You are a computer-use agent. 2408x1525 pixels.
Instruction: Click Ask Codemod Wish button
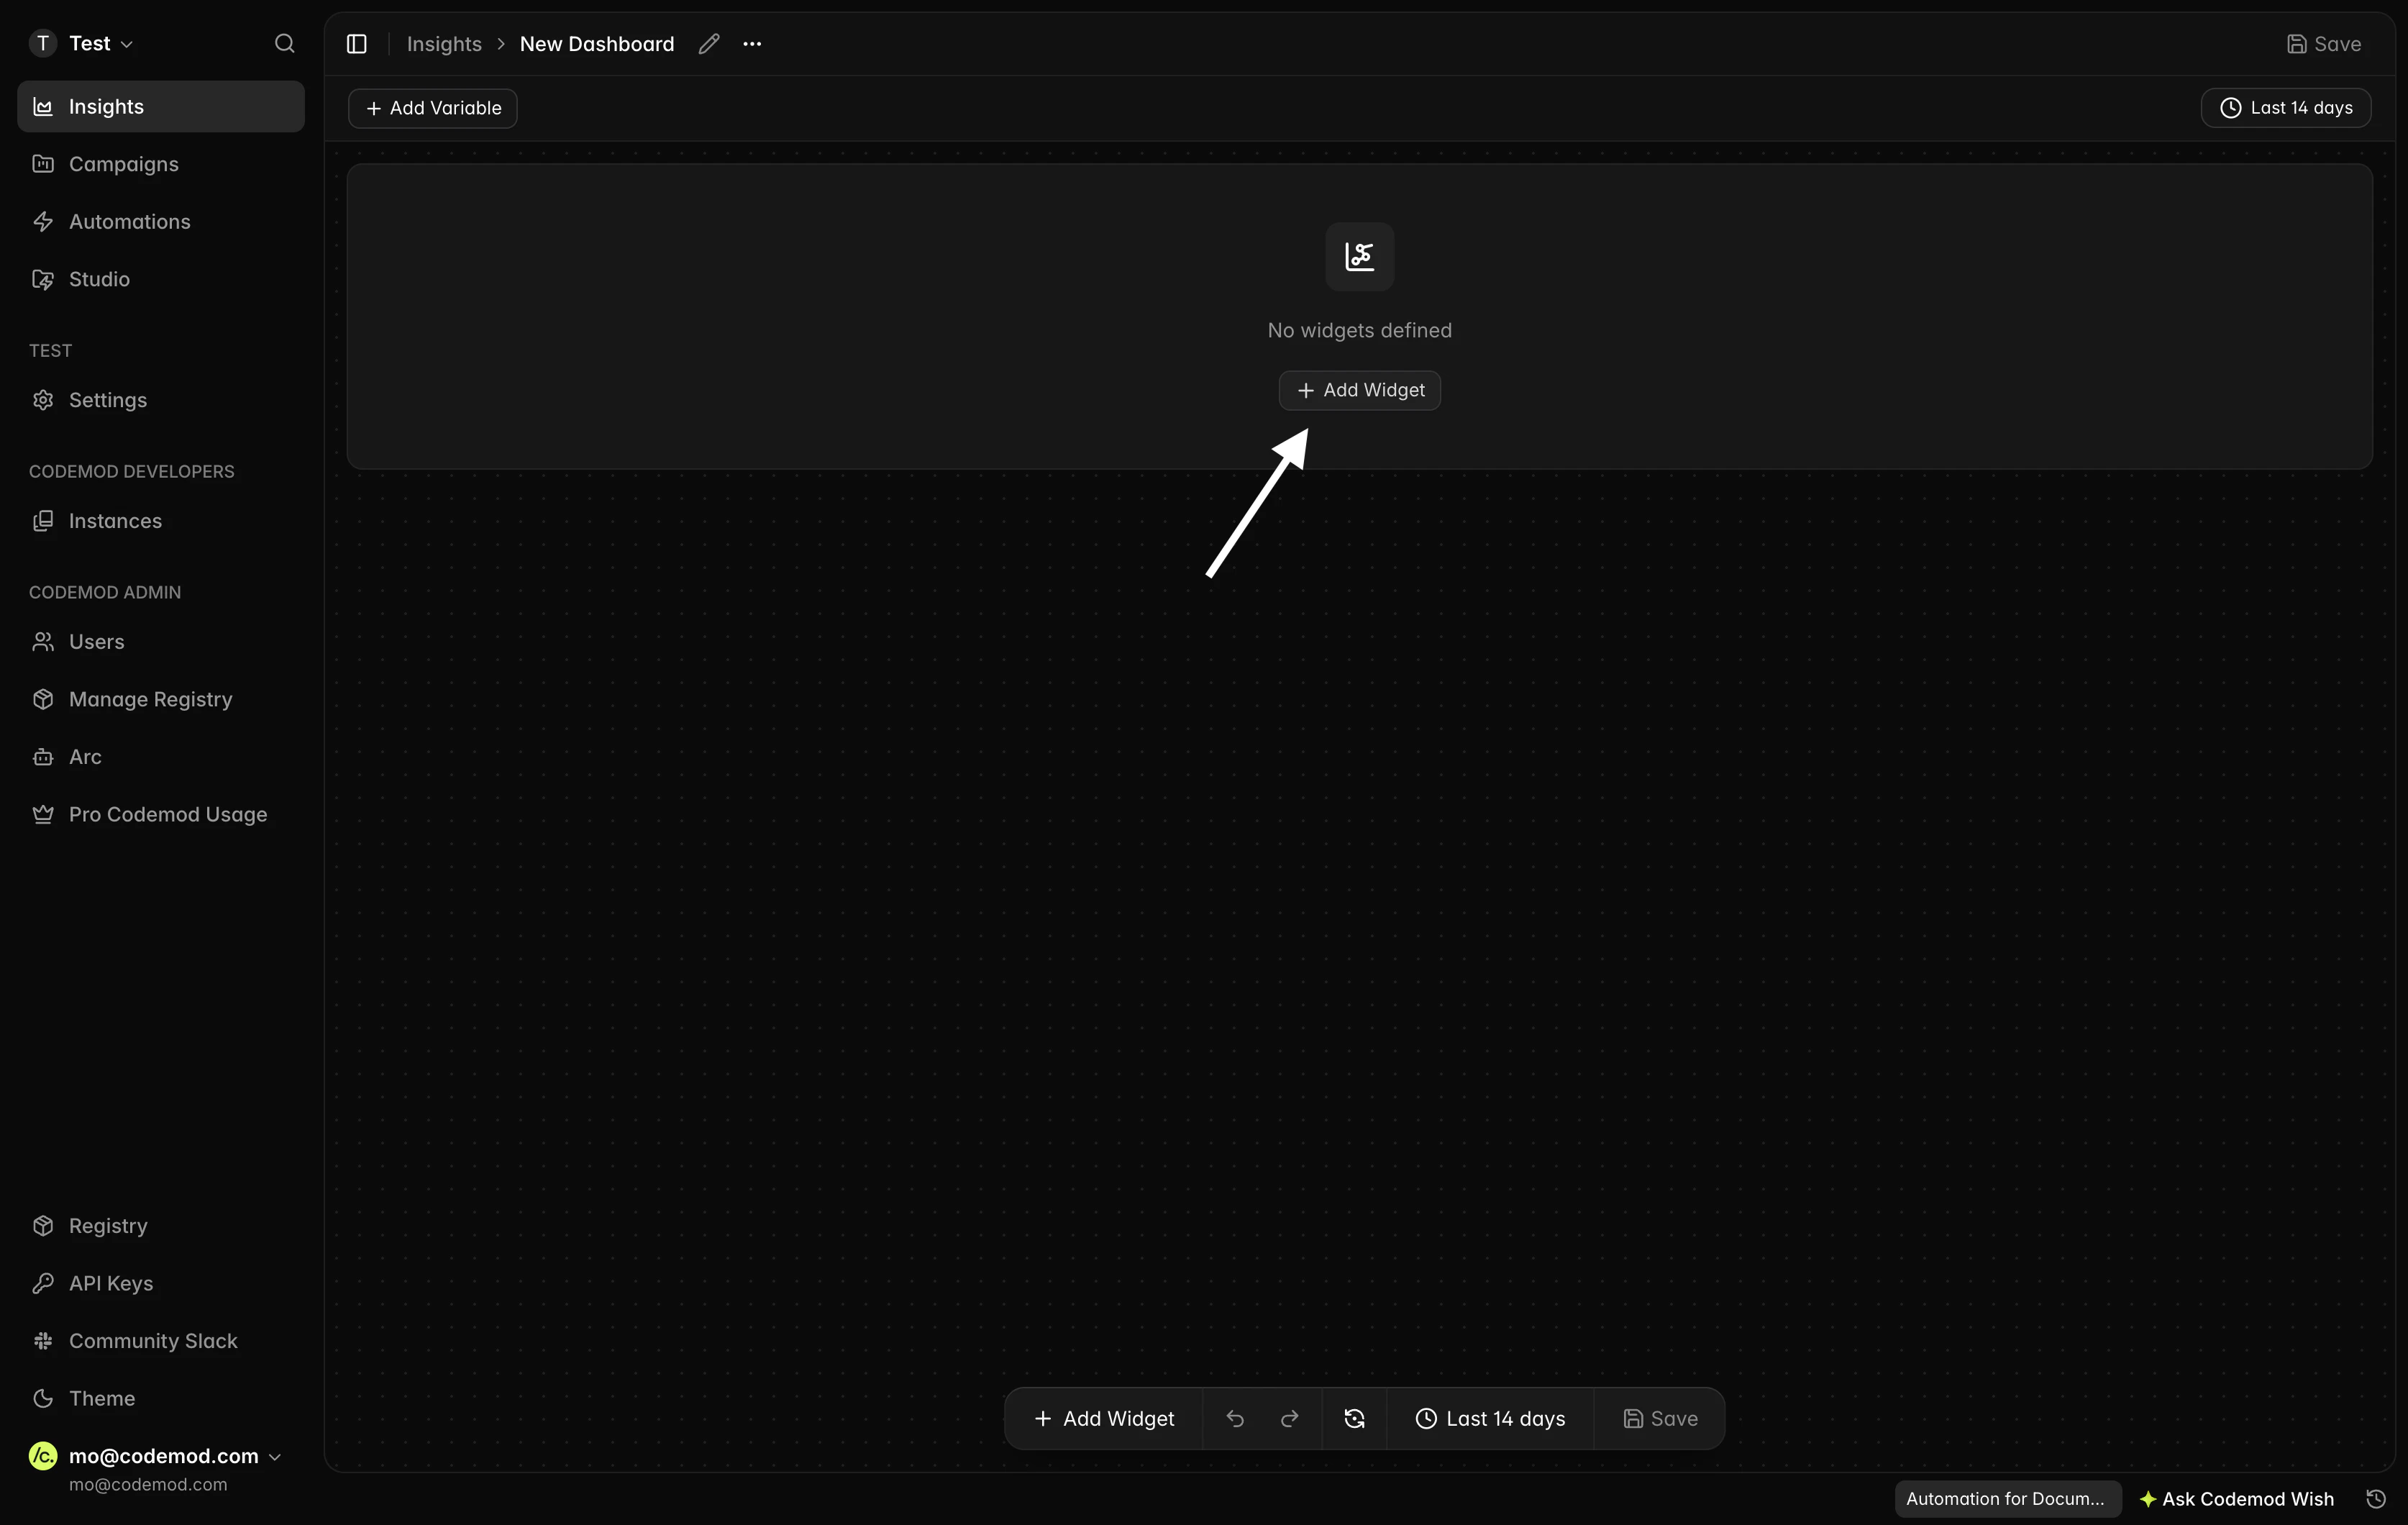(2237, 1499)
